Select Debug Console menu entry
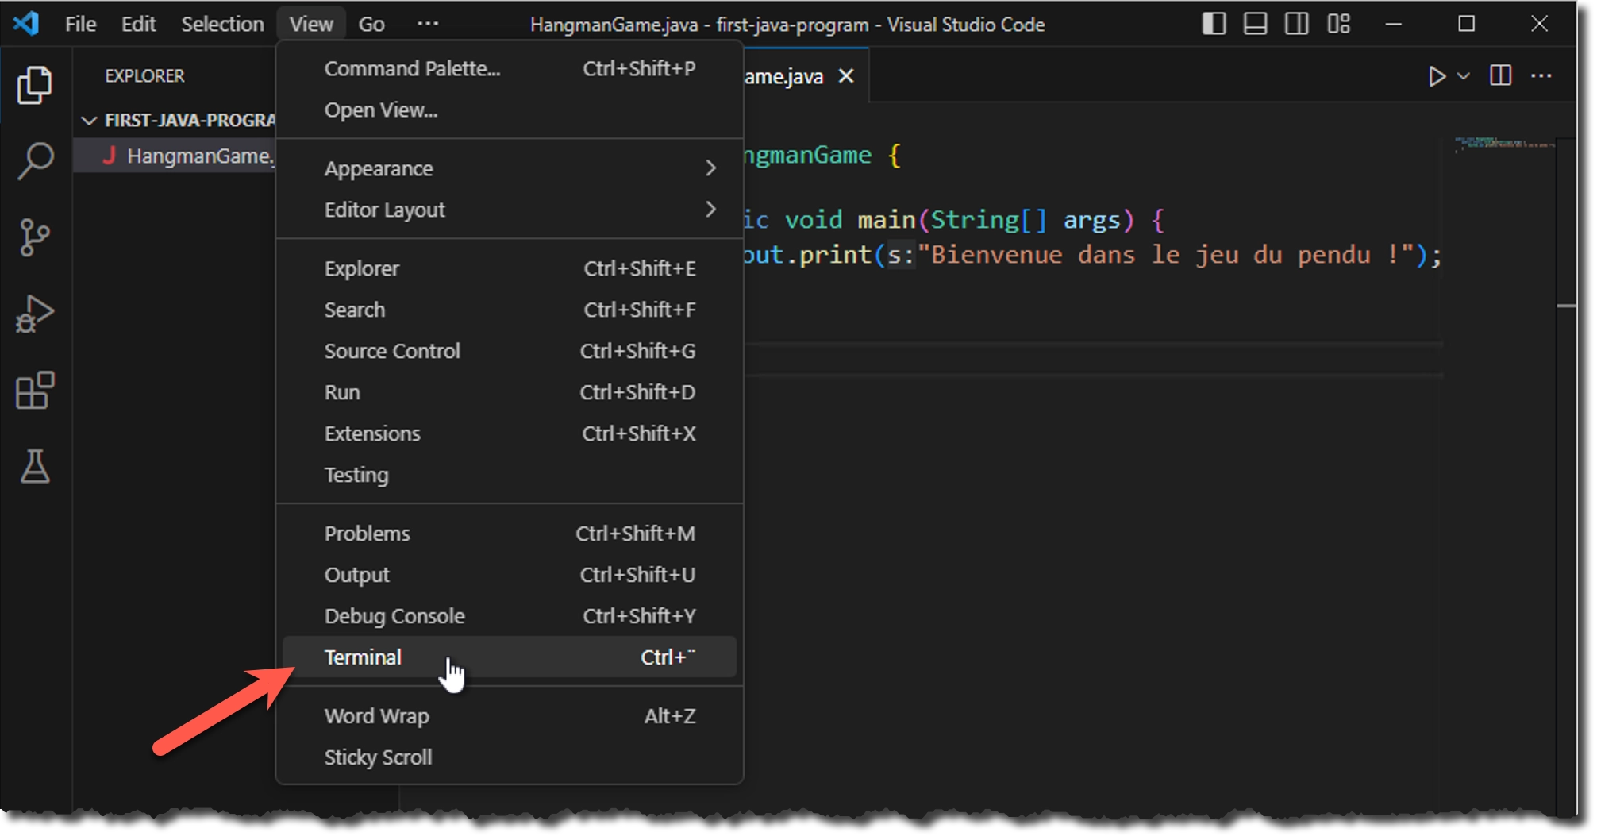1597x840 pixels. tap(510, 616)
